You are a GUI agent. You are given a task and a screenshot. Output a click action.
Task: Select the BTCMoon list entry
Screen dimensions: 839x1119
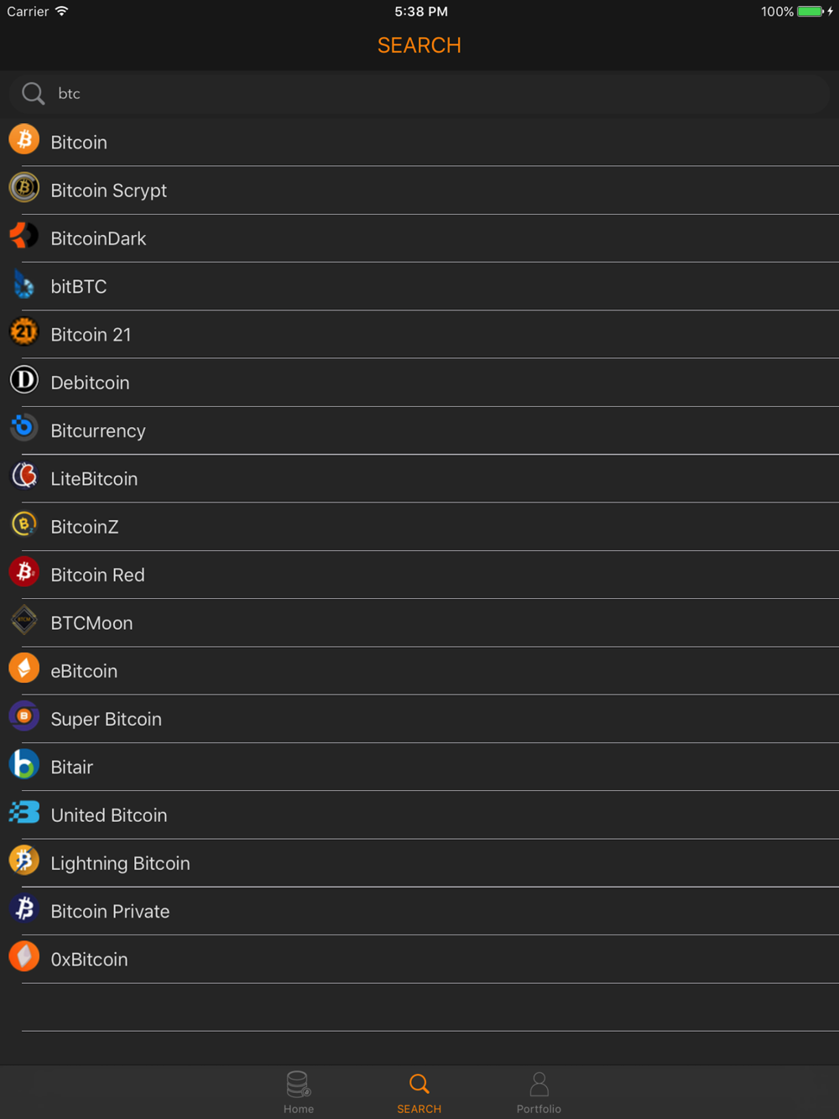[419, 622]
